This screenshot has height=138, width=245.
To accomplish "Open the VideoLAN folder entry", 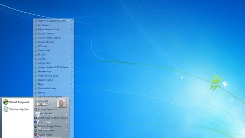I will click(x=54, y=101).
